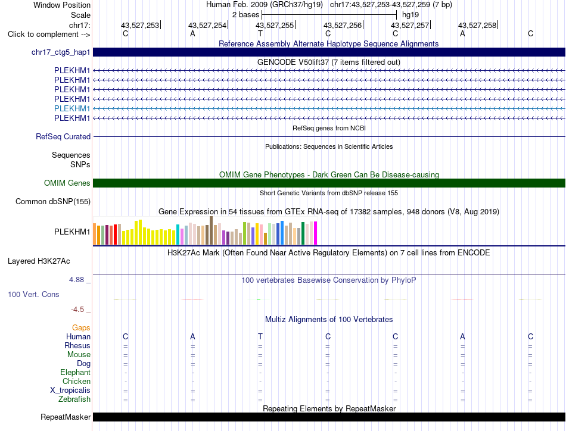Click the red PhyloP mark under base 43,527,254
566x431 pixels.
192,299
